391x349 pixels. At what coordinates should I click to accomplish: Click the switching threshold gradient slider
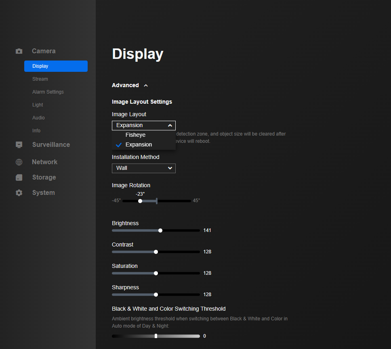point(156,336)
